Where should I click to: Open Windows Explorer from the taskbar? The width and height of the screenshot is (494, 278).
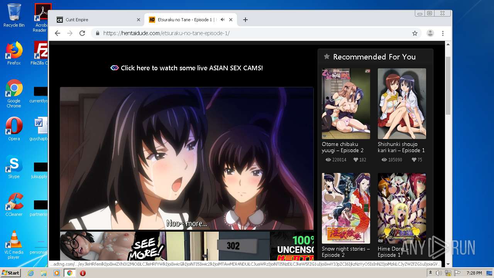point(44,273)
